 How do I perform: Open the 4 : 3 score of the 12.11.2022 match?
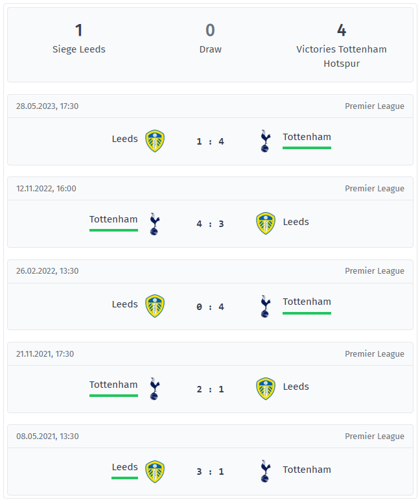tap(210, 224)
